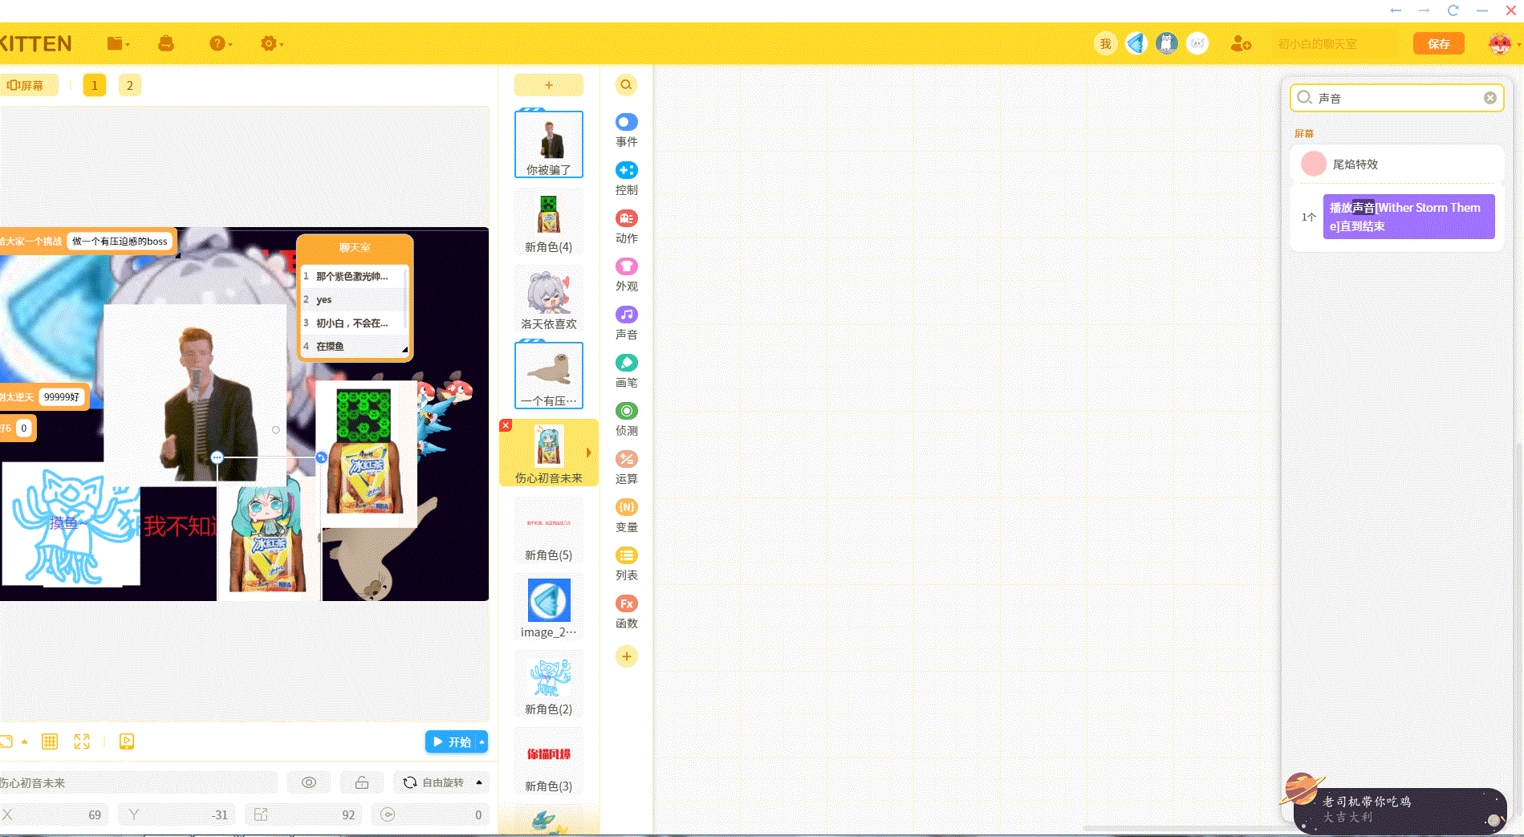Click the 屏幕 screen button

point(26,85)
